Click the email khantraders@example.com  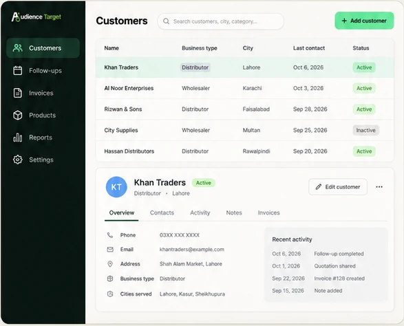tap(192, 249)
